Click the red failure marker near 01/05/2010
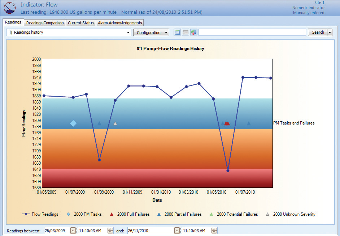This screenshot has width=340, height=236. [227, 123]
